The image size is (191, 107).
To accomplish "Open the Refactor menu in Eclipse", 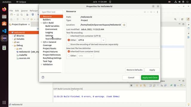I will [x=34, y=11].
